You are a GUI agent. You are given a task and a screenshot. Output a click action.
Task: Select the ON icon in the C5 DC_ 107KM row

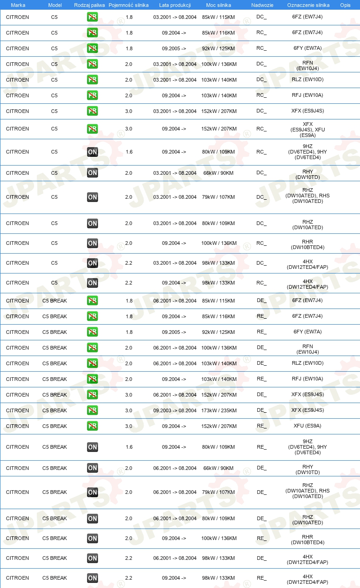tap(92, 197)
